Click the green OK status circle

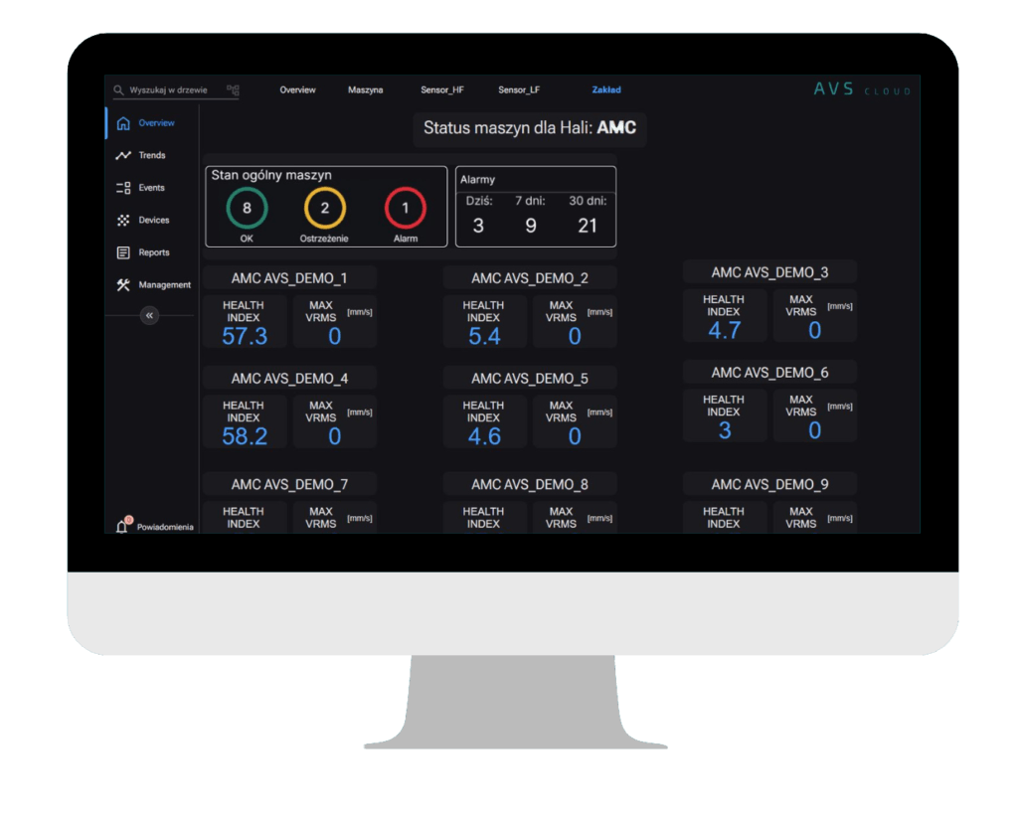247,208
